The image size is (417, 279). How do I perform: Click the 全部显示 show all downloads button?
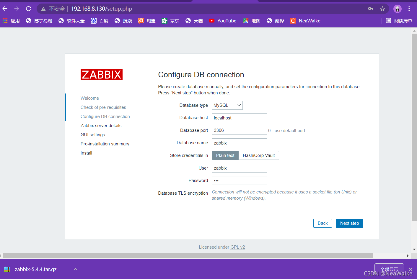389,269
